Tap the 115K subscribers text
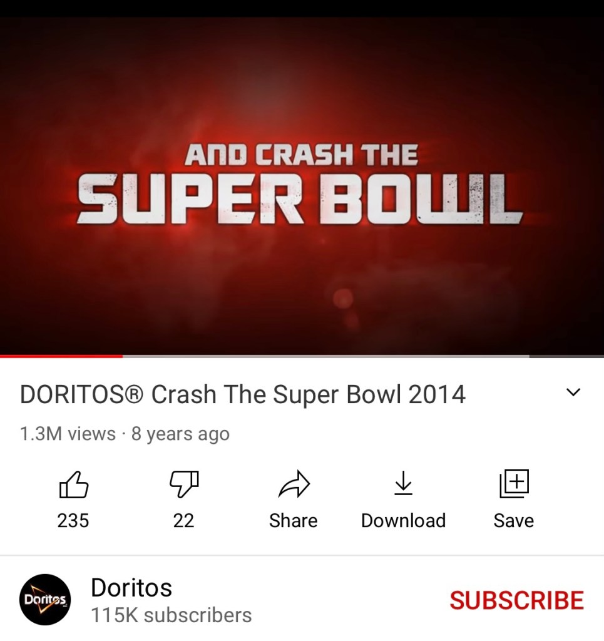The width and height of the screenshot is (604, 641). pyautogui.click(x=171, y=615)
